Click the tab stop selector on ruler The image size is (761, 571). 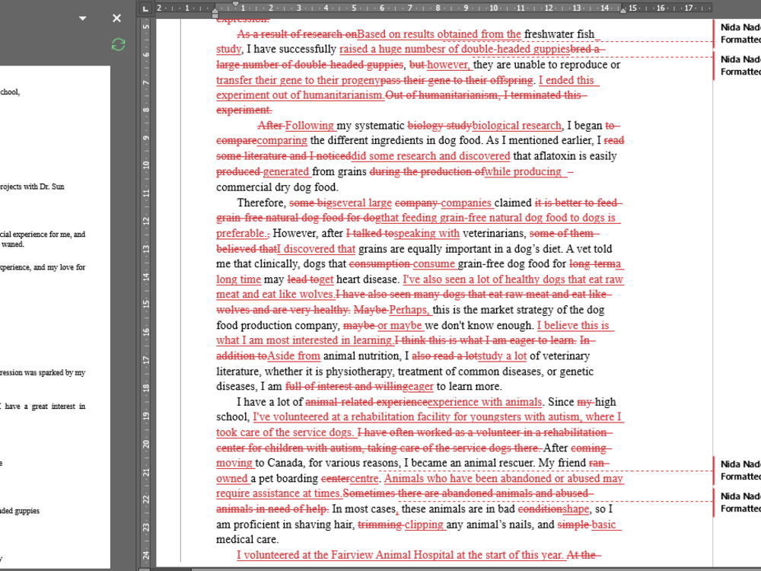pyautogui.click(x=145, y=8)
